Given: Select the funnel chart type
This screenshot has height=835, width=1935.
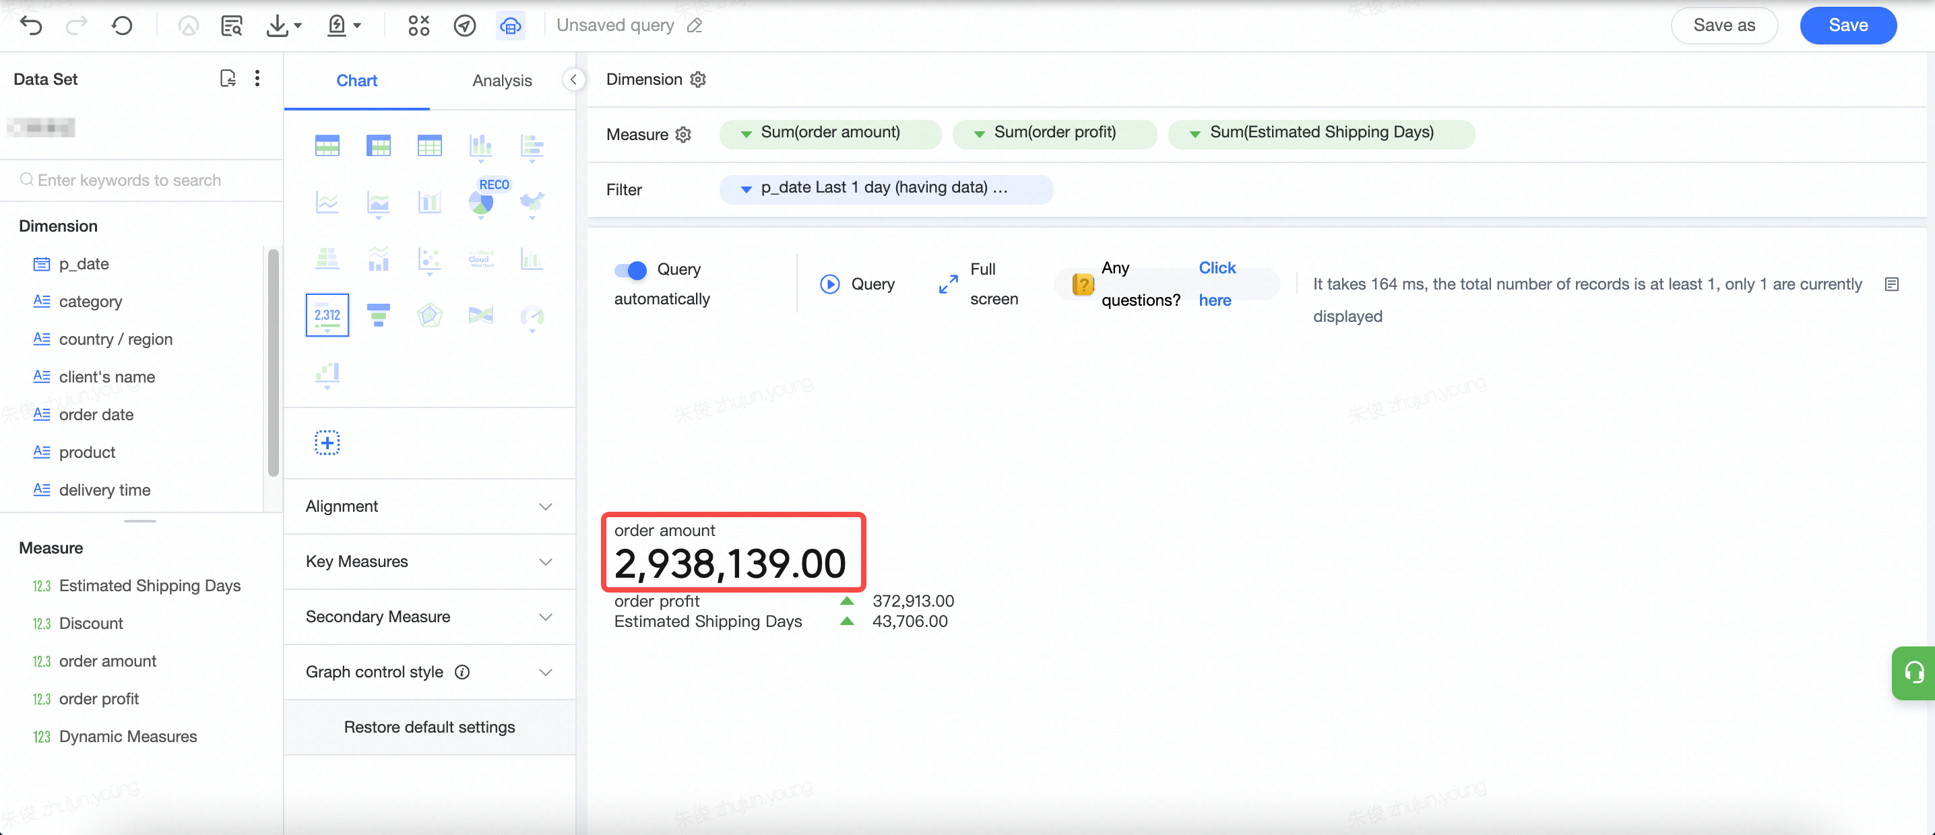Looking at the screenshot, I should [x=378, y=315].
